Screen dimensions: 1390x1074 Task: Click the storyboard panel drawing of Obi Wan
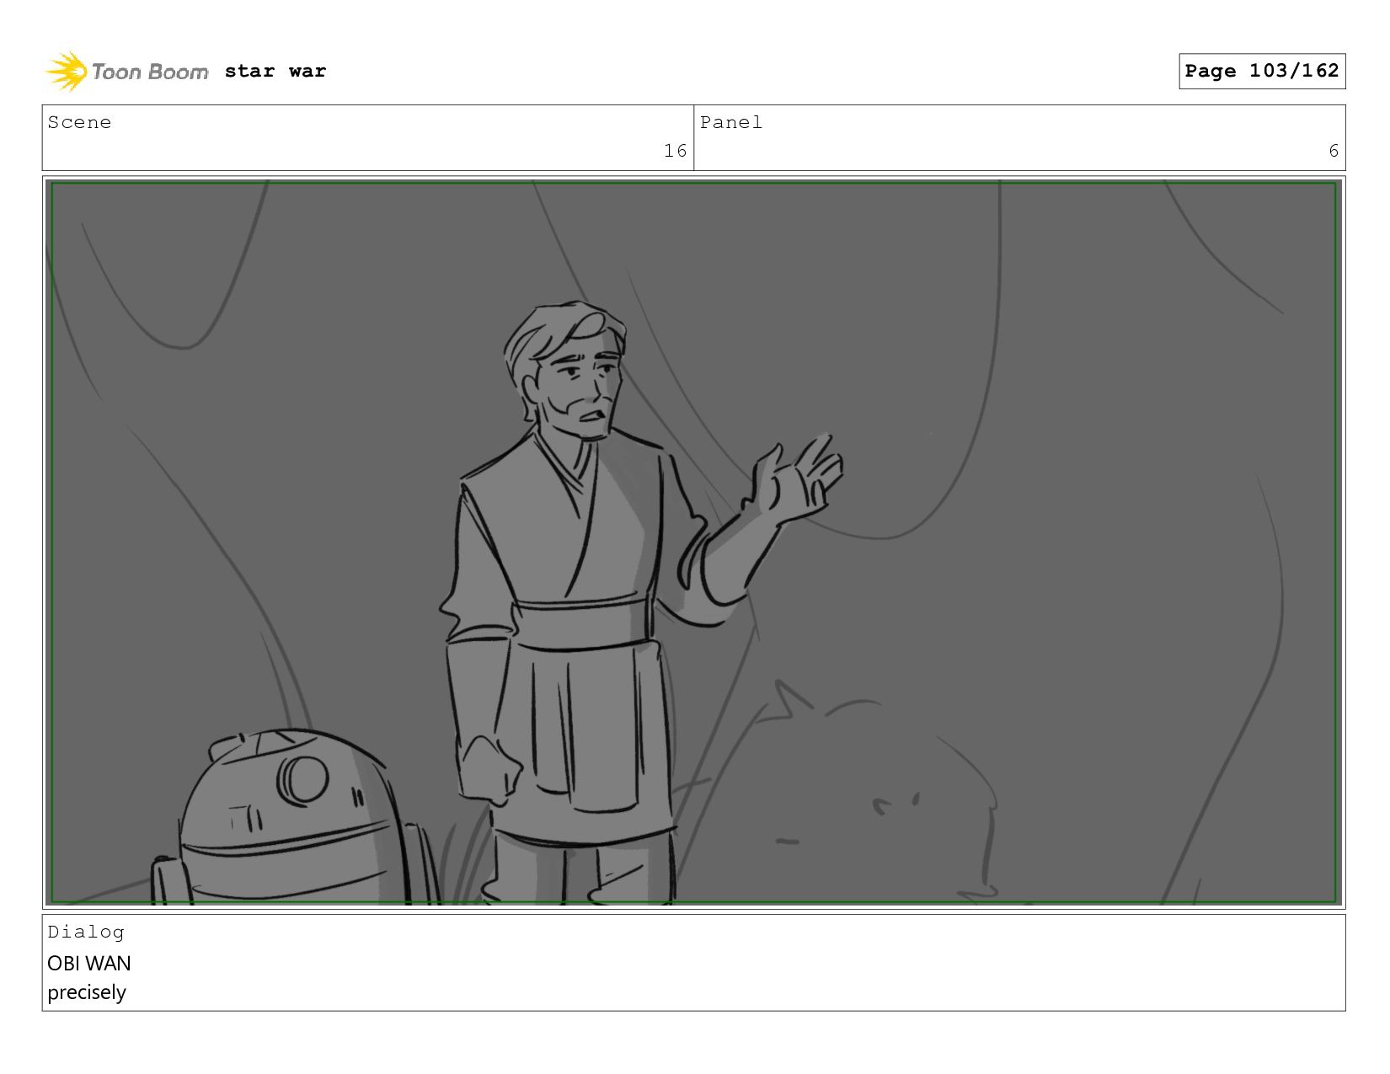pos(693,542)
